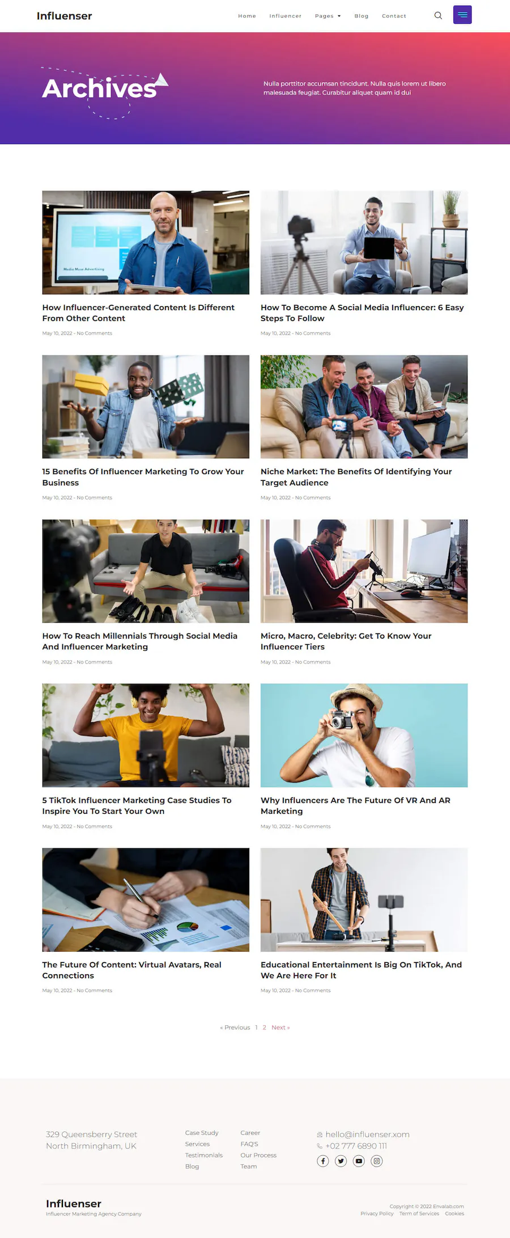This screenshot has height=1238, width=510.
Task: Expand the Pages dropdown menu
Action: pos(328,16)
